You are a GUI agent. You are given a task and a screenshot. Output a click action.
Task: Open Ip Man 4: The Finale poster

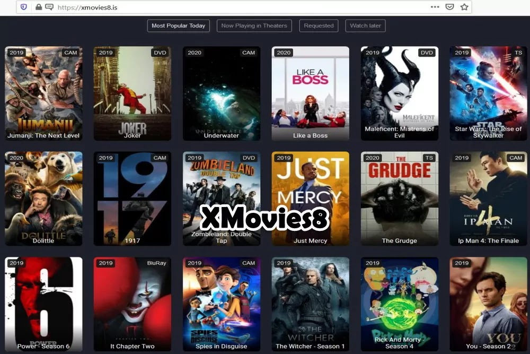489,198
